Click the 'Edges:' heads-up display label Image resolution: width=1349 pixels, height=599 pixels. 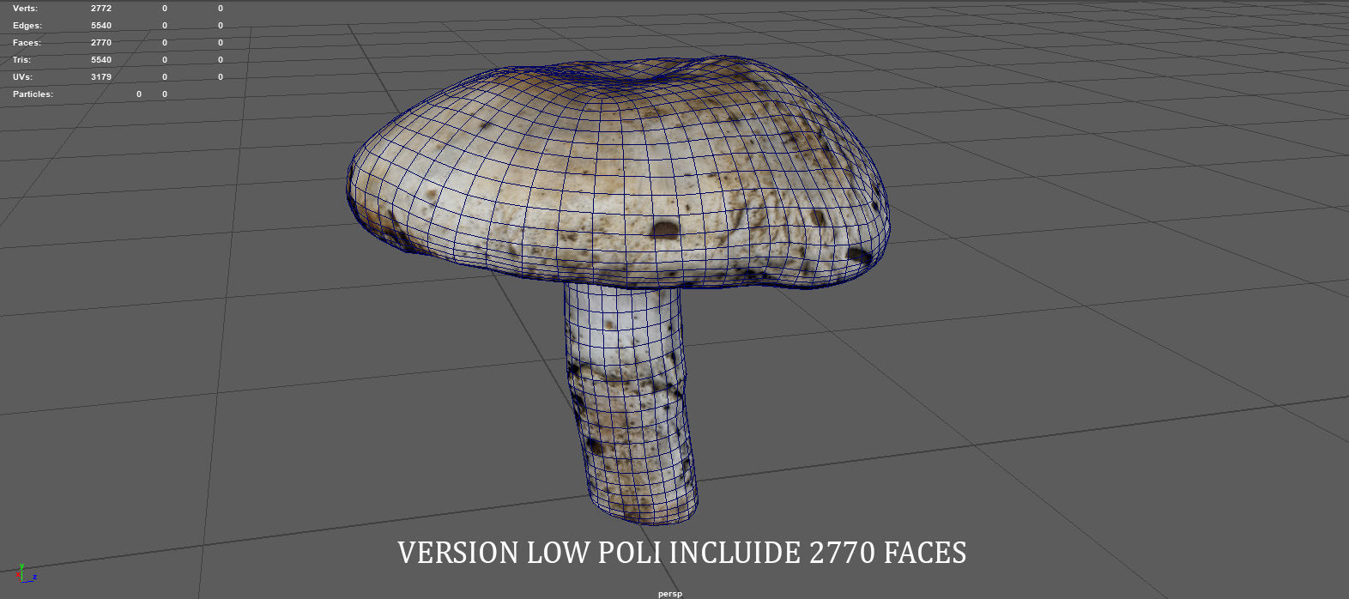[27, 26]
